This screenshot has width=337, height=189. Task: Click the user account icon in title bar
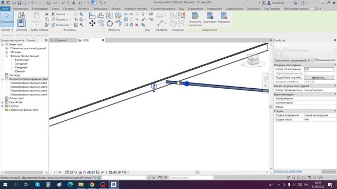[x=269, y=3]
